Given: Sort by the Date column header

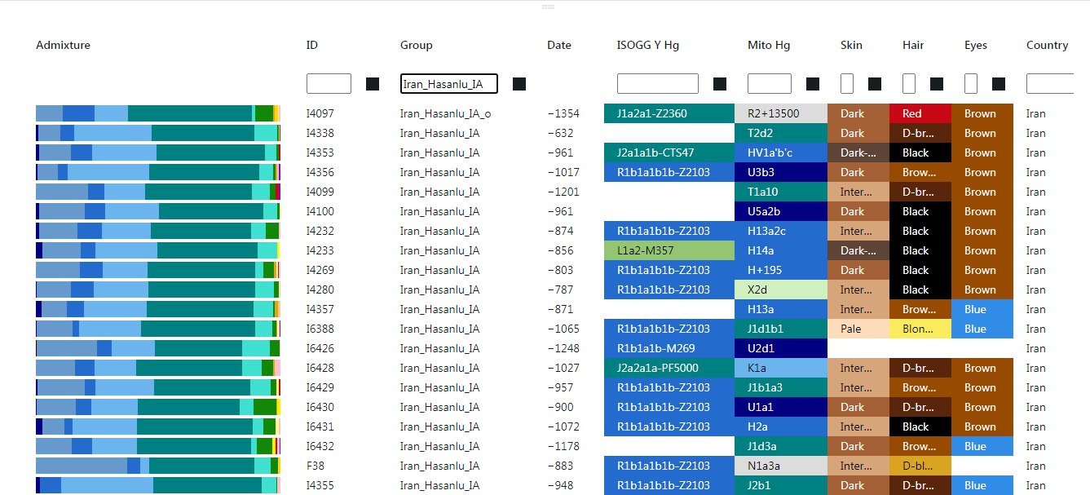Looking at the screenshot, I should tap(559, 46).
